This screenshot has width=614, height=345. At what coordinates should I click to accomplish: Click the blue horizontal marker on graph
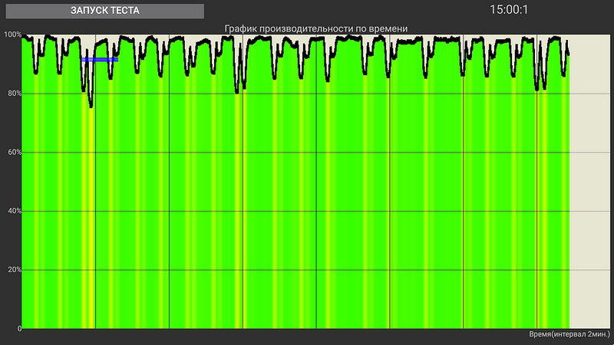coord(100,60)
